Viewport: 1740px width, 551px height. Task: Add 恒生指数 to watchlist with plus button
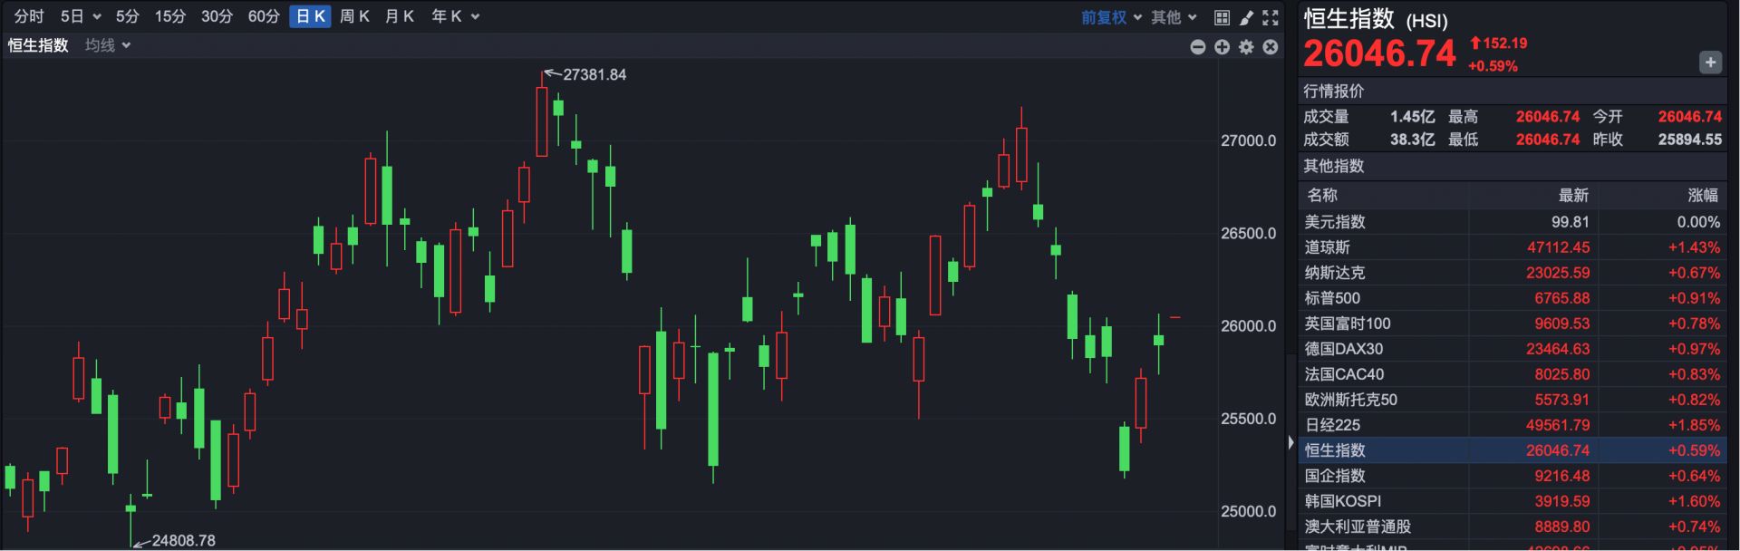[x=1709, y=63]
